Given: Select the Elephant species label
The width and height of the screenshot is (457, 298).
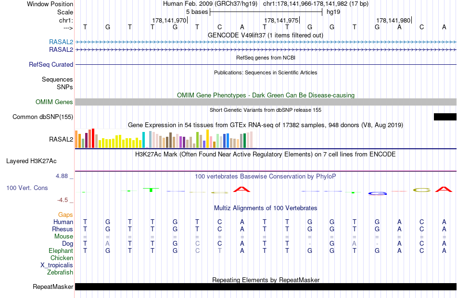Looking at the screenshot, I should (61, 250).
